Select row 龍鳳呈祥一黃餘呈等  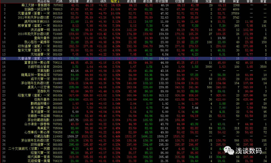135,75
